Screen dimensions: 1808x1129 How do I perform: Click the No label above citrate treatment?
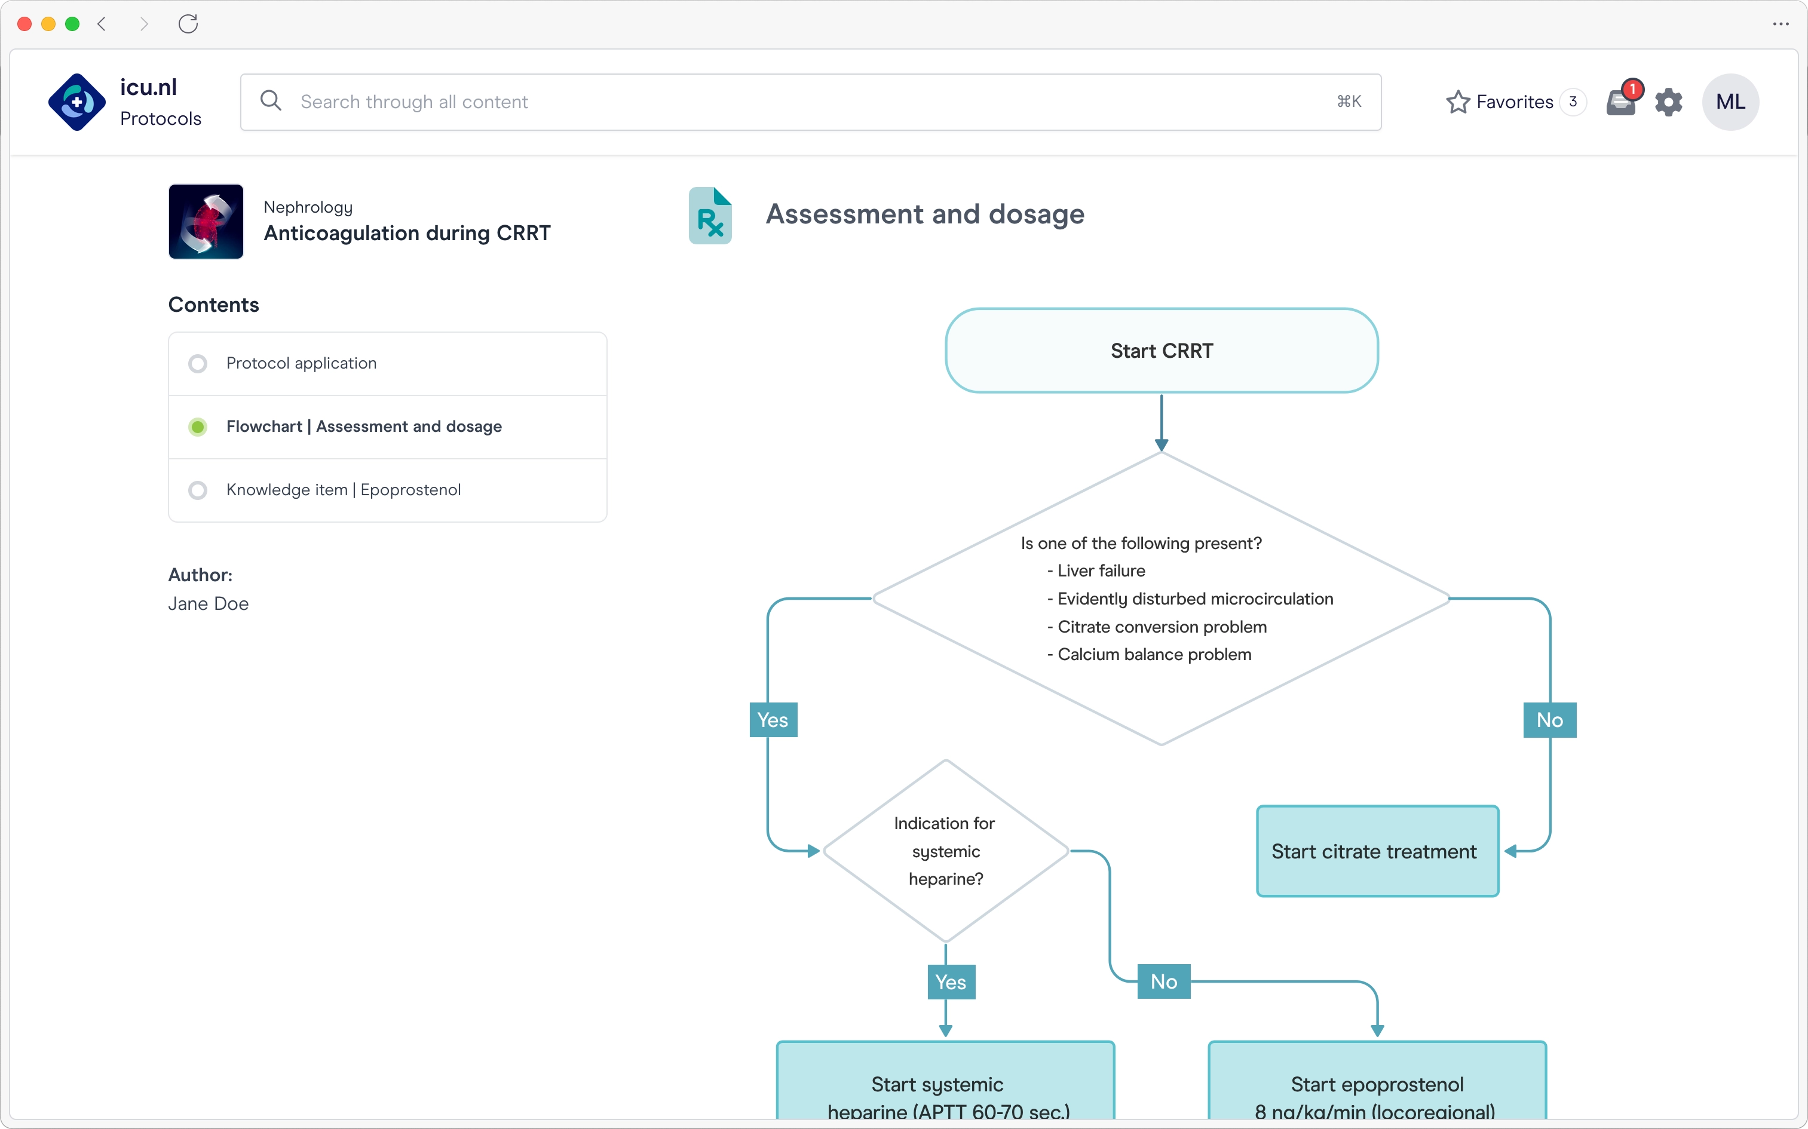point(1550,720)
